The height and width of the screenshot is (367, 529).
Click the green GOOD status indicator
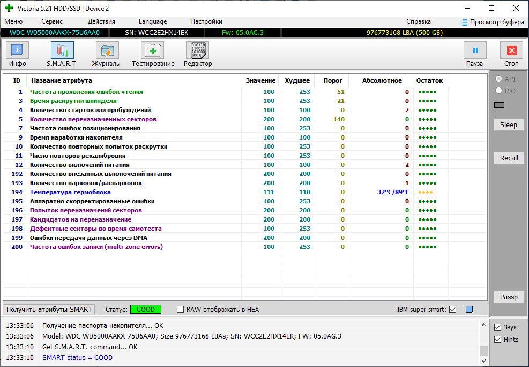pos(146,309)
